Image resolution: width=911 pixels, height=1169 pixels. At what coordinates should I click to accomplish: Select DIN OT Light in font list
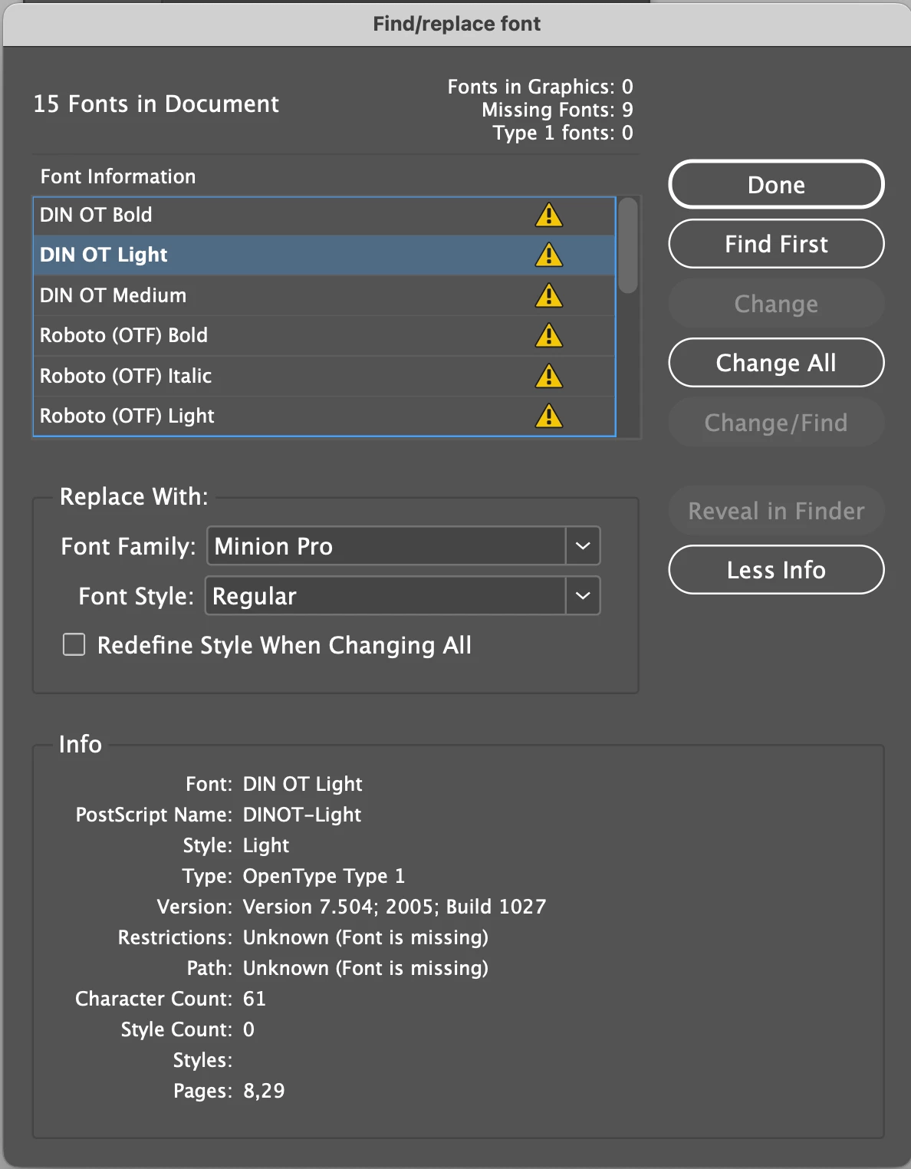pos(324,255)
